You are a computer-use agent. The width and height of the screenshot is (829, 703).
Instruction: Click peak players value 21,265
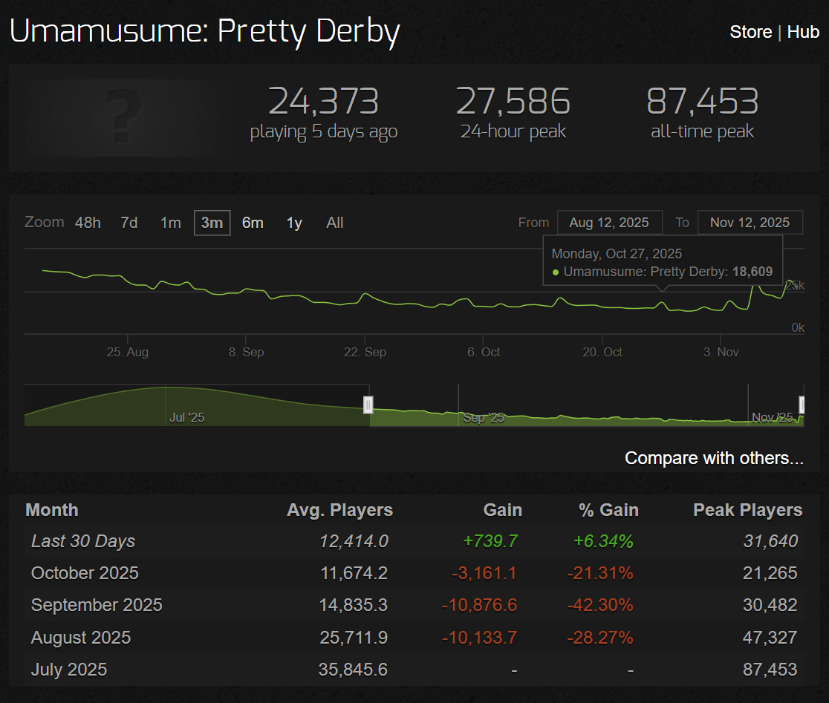pos(770,573)
